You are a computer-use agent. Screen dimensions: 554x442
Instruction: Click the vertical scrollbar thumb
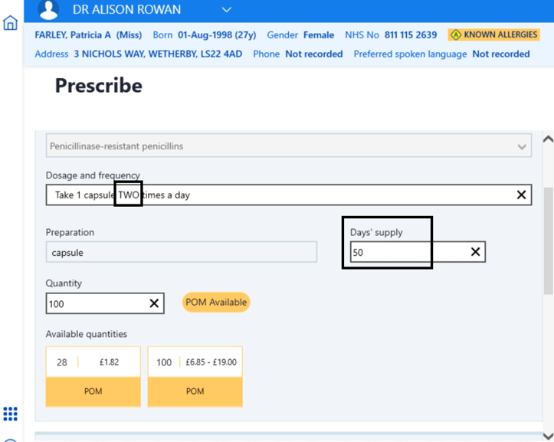pos(549,241)
